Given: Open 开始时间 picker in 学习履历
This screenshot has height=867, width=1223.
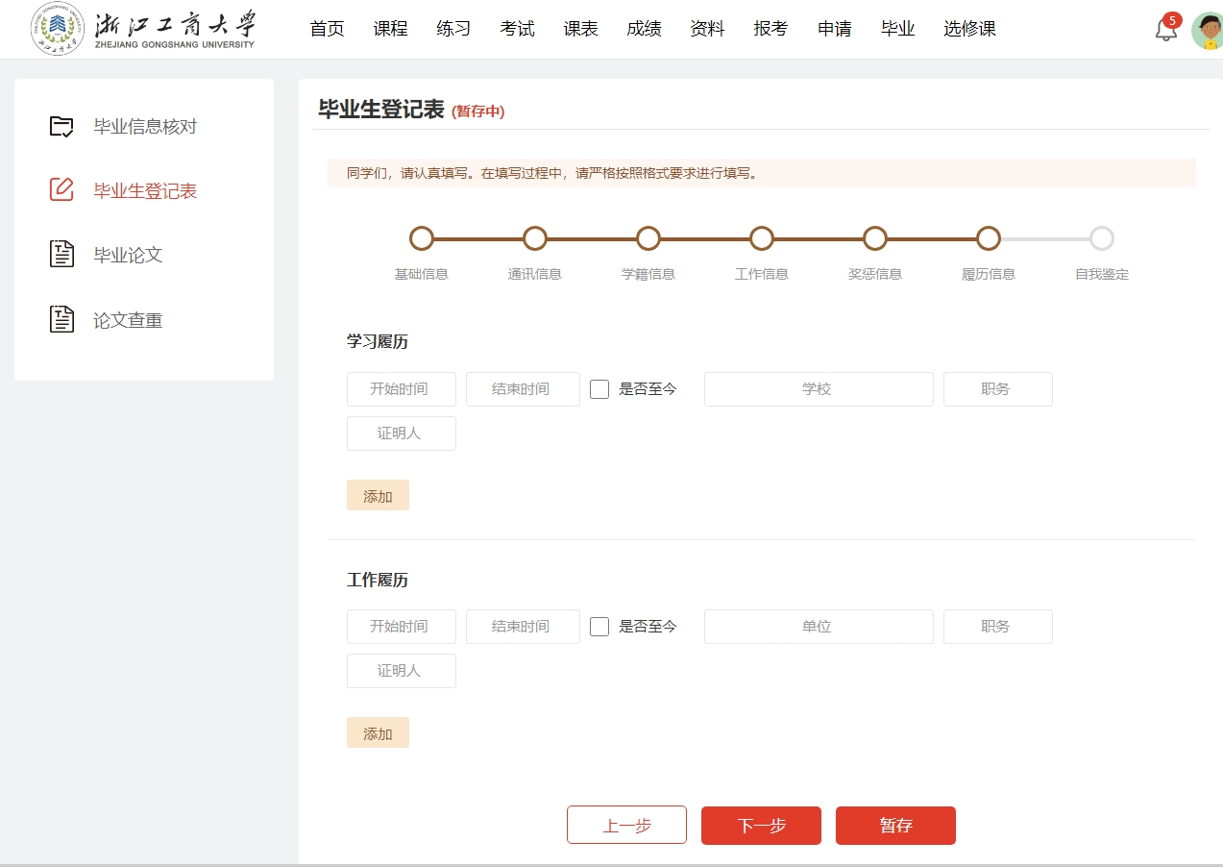Looking at the screenshot, I should (401, 389).
